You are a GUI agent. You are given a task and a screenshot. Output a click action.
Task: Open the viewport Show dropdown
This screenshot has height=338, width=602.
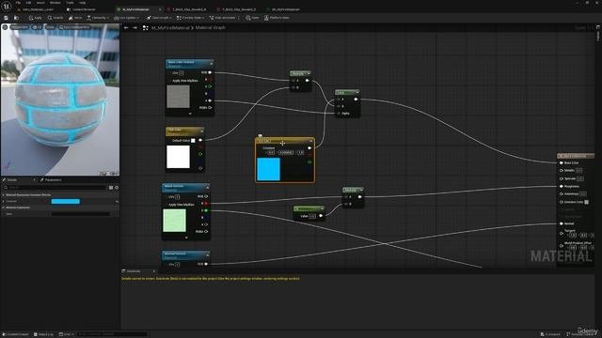(50, 27)
